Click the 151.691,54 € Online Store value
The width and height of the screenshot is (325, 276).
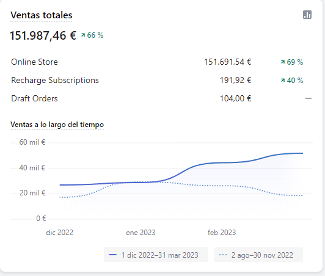(228, 62)
